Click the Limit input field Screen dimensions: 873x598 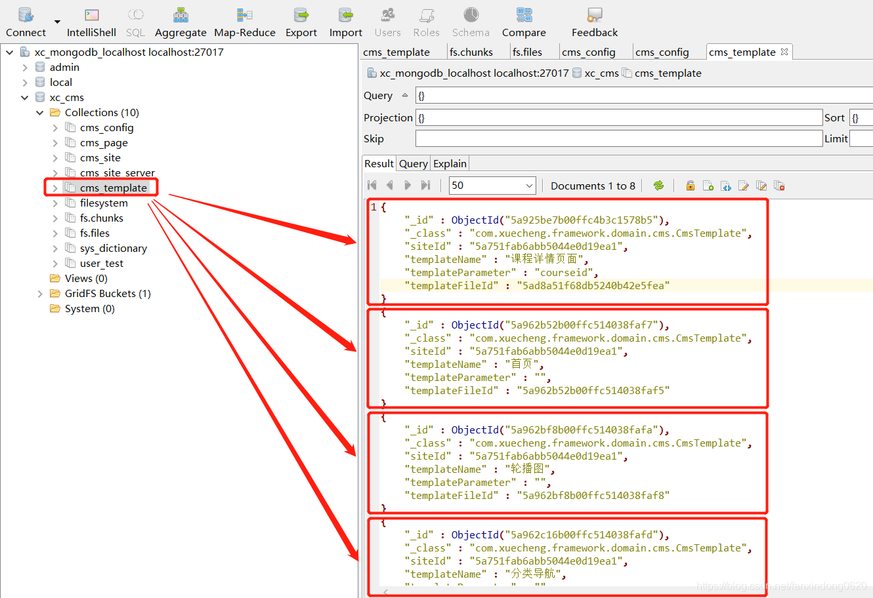coord(861,138)
